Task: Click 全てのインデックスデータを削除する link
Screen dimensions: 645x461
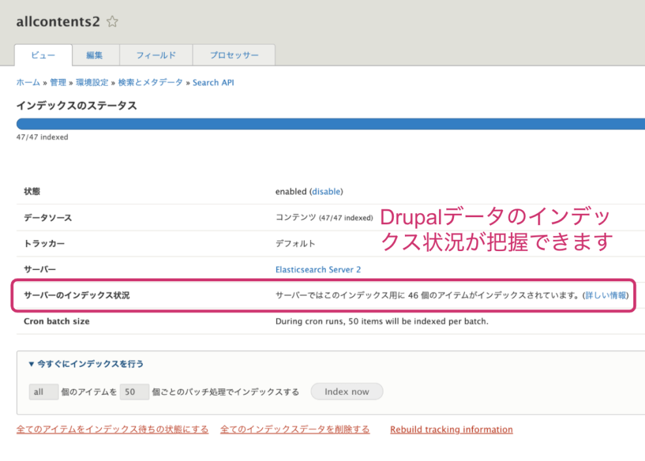Action: [x=295, y=430]
